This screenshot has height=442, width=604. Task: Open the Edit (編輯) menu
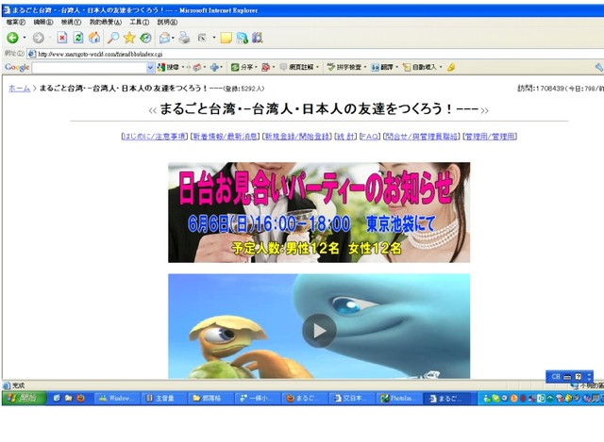(43, 23)
